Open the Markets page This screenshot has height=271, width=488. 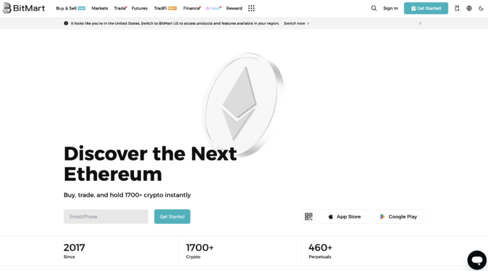pyautogui.click(x=100, y=8)
